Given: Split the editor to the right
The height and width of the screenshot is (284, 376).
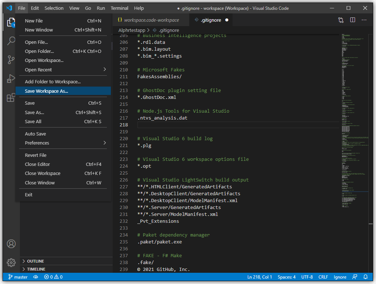Looking at the screenshot, I should [352, 20].
